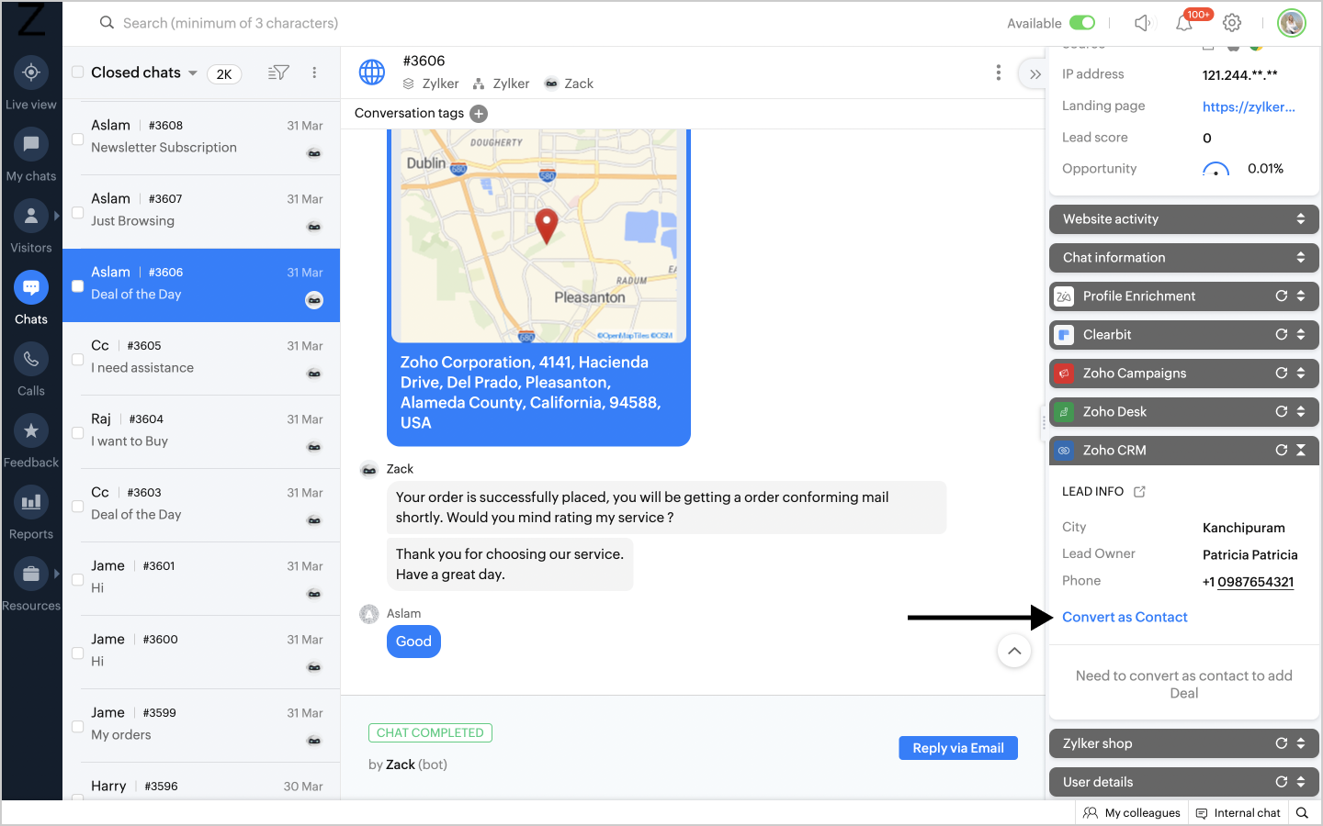
Task: Select the checkbox for chat #3607
Action: (78, 213)
